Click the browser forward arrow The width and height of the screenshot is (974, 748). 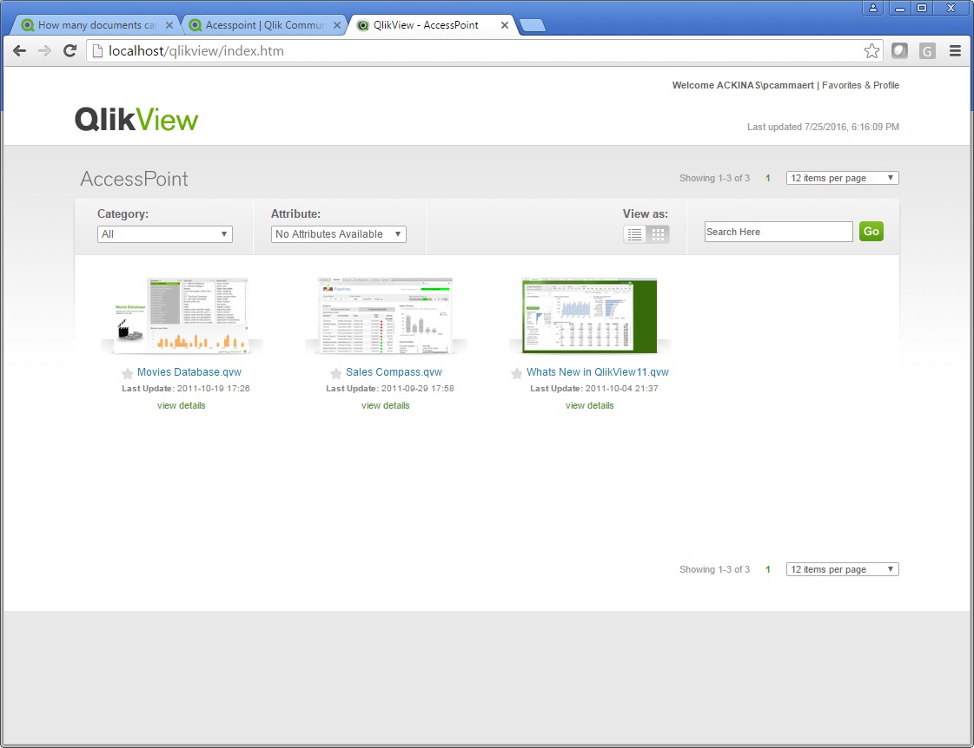(44, 51)
